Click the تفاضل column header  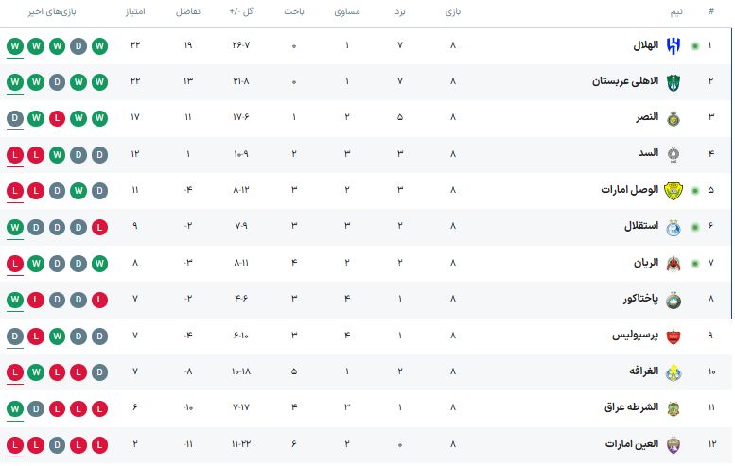click(187, 11)
